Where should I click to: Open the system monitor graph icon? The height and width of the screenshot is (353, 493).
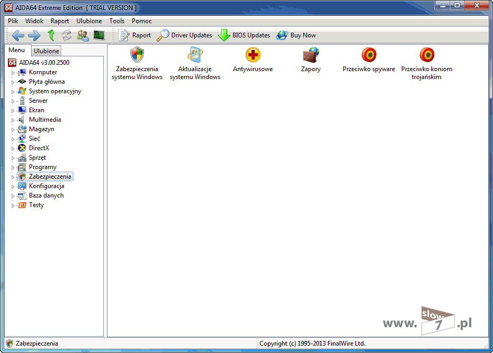click(x=99, y=35)
